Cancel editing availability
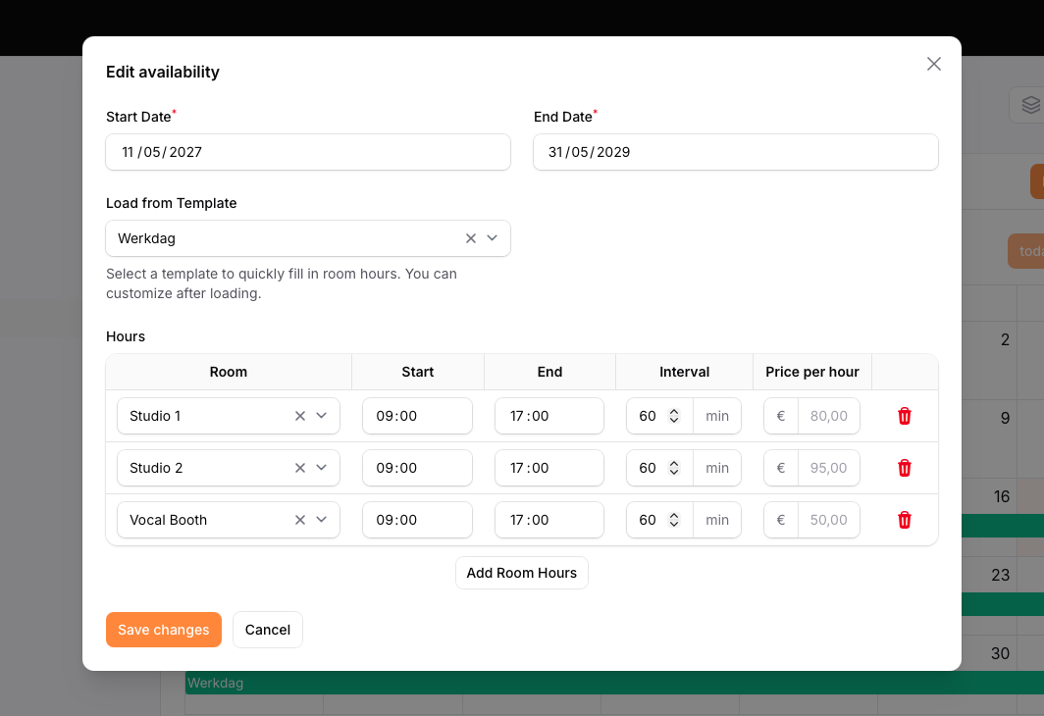Screen dimensions: 1044x716 (268, 630)
